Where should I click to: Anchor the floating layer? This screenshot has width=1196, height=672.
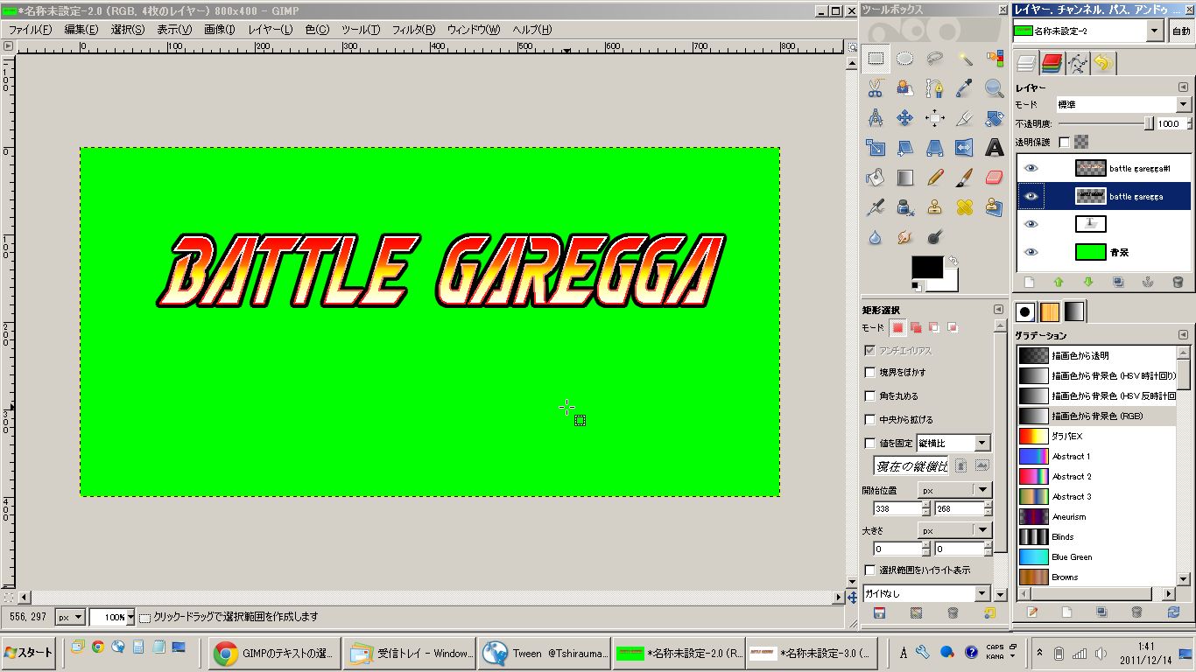tap(1148, 283)
